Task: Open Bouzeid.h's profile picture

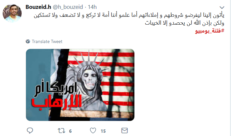Action: [12, 13]
